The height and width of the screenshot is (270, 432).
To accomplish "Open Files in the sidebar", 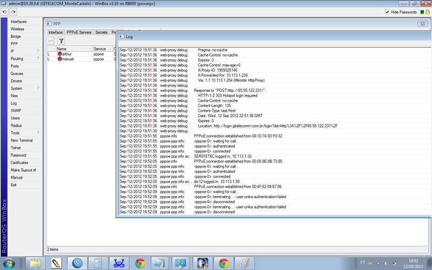I will point(14,96).
